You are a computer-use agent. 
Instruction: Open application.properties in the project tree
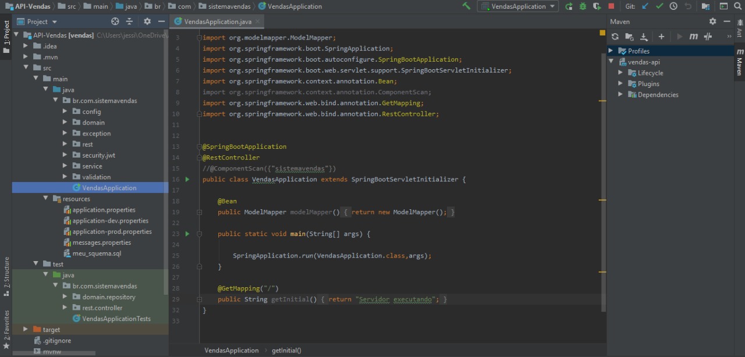pos(104,210)
